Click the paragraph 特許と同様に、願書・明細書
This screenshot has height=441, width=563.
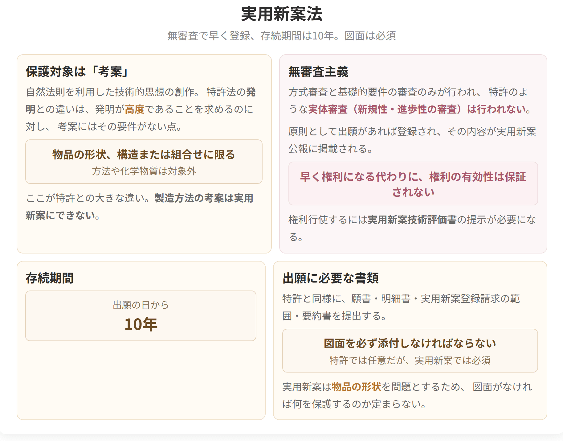coord(401,307)
